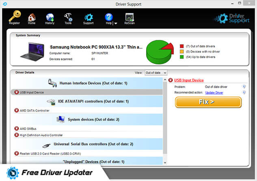Start a ReScan from the toolbar

coord(130,19)
